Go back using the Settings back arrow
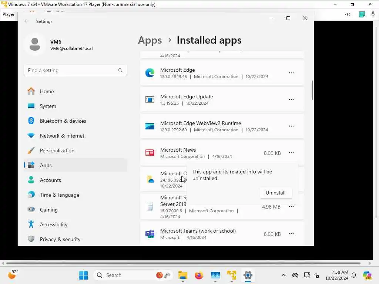The image size is (379, 284). click(x=26, y=21)
